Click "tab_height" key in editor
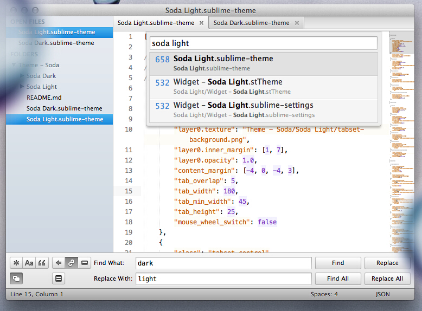Viewport: 422px width, 311px height. 197,212
